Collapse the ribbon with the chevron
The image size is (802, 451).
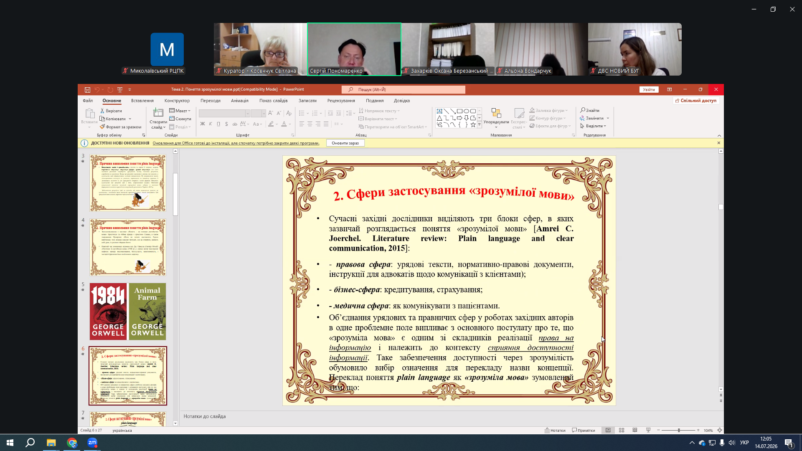[719, 135]
